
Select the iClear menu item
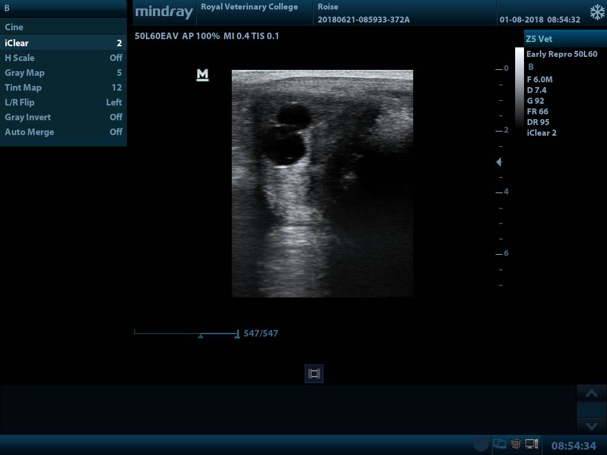[x=63, y=43]
